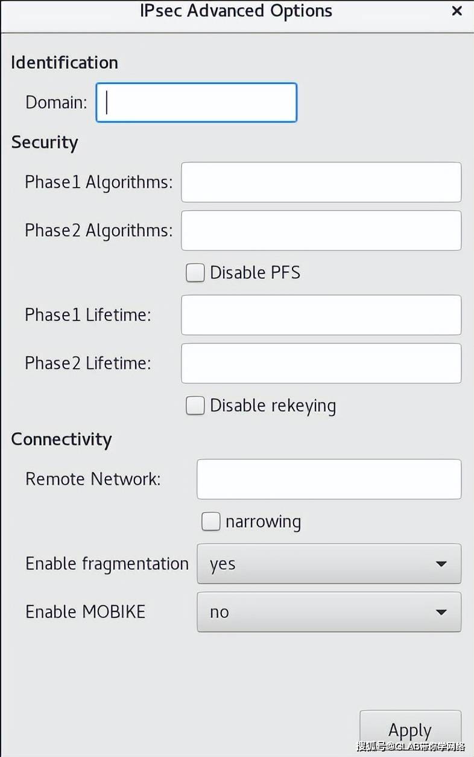Click the Domain label text

coord(56,103)
